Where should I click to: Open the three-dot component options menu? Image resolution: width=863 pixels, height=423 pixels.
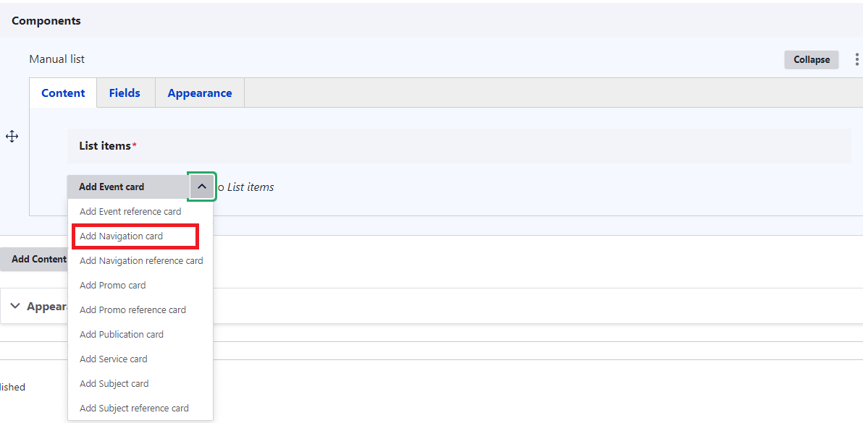[857, 59]
